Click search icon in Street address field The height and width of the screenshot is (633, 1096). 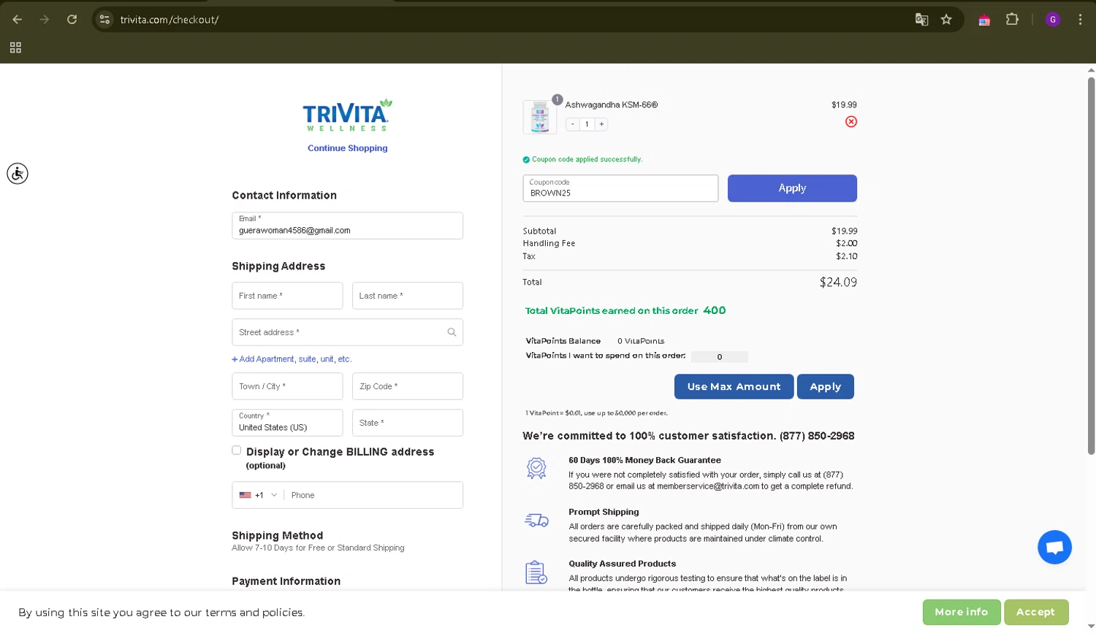point(452,332)
